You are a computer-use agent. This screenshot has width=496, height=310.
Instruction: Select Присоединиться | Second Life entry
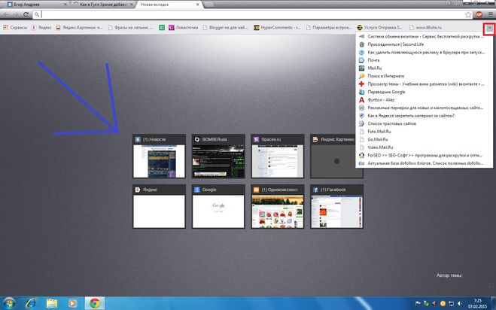[x=424, y=44]
